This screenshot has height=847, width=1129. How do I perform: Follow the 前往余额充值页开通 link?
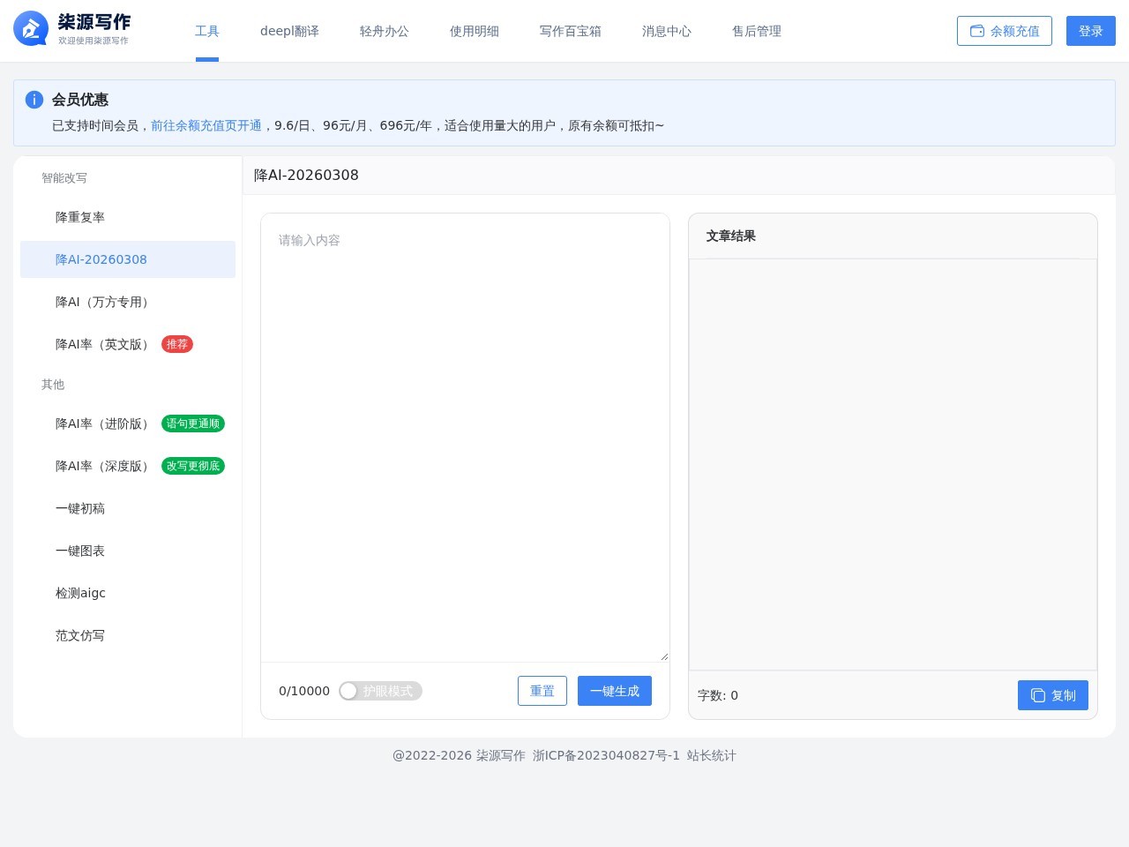click(206, 125)
